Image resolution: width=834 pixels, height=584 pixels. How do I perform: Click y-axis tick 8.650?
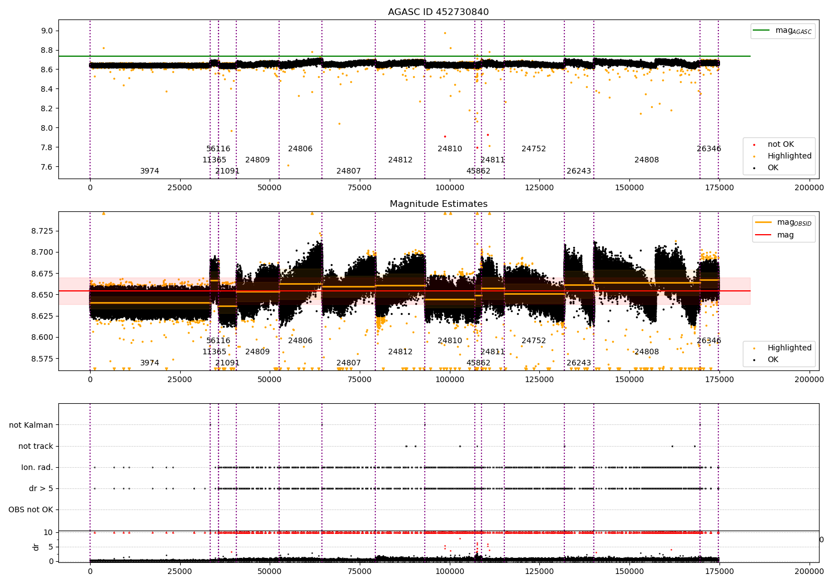(42, 295)
